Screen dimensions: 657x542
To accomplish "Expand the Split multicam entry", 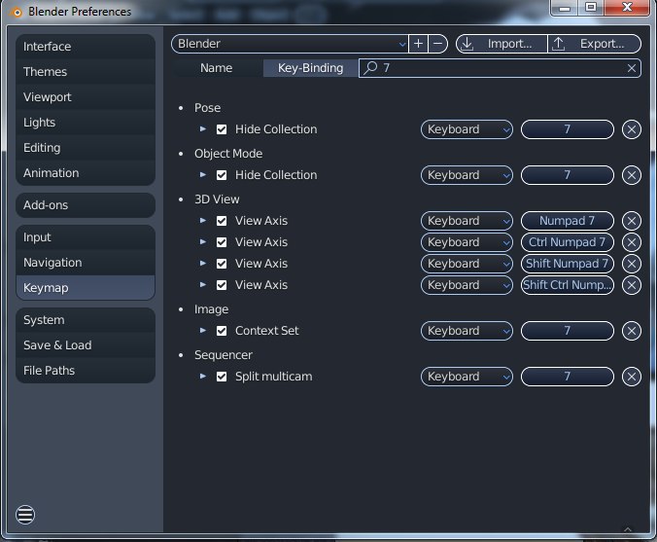I will [203, 376].
